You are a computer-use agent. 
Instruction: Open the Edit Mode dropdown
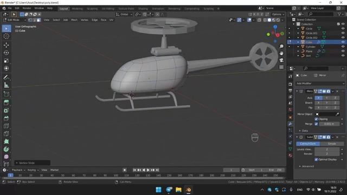tap(15, 20)
